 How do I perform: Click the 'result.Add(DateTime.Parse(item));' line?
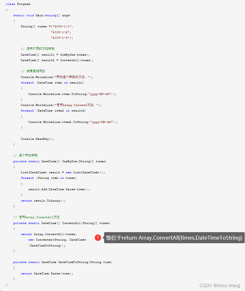point(59,190)
